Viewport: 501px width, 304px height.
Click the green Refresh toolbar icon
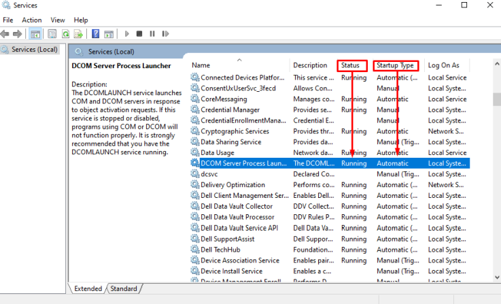(x=65, y=33)
